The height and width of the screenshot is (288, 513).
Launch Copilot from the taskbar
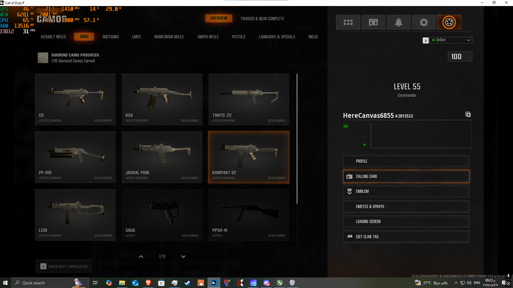(109, 283)
